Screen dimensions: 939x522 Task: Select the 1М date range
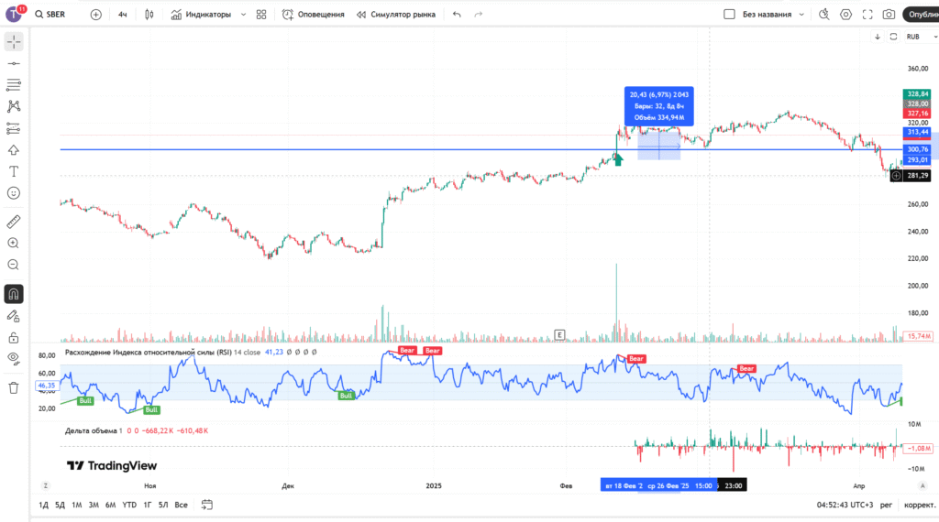pos(77,505)
